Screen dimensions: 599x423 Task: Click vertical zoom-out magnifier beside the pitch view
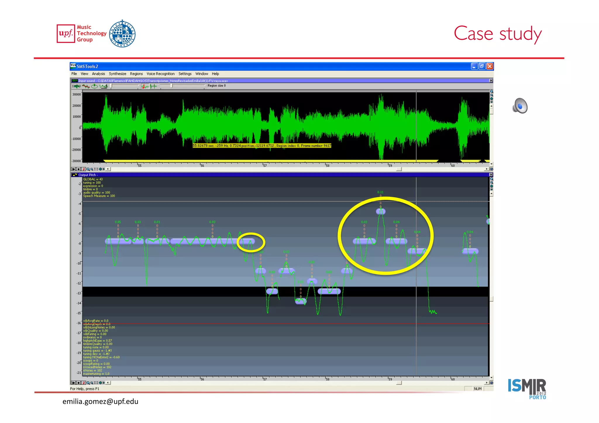(x=491, y=182)
